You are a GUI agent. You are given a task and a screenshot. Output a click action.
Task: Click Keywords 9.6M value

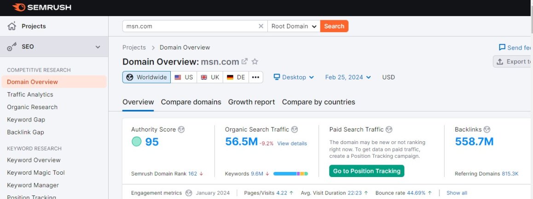click(x=257, y=174)
